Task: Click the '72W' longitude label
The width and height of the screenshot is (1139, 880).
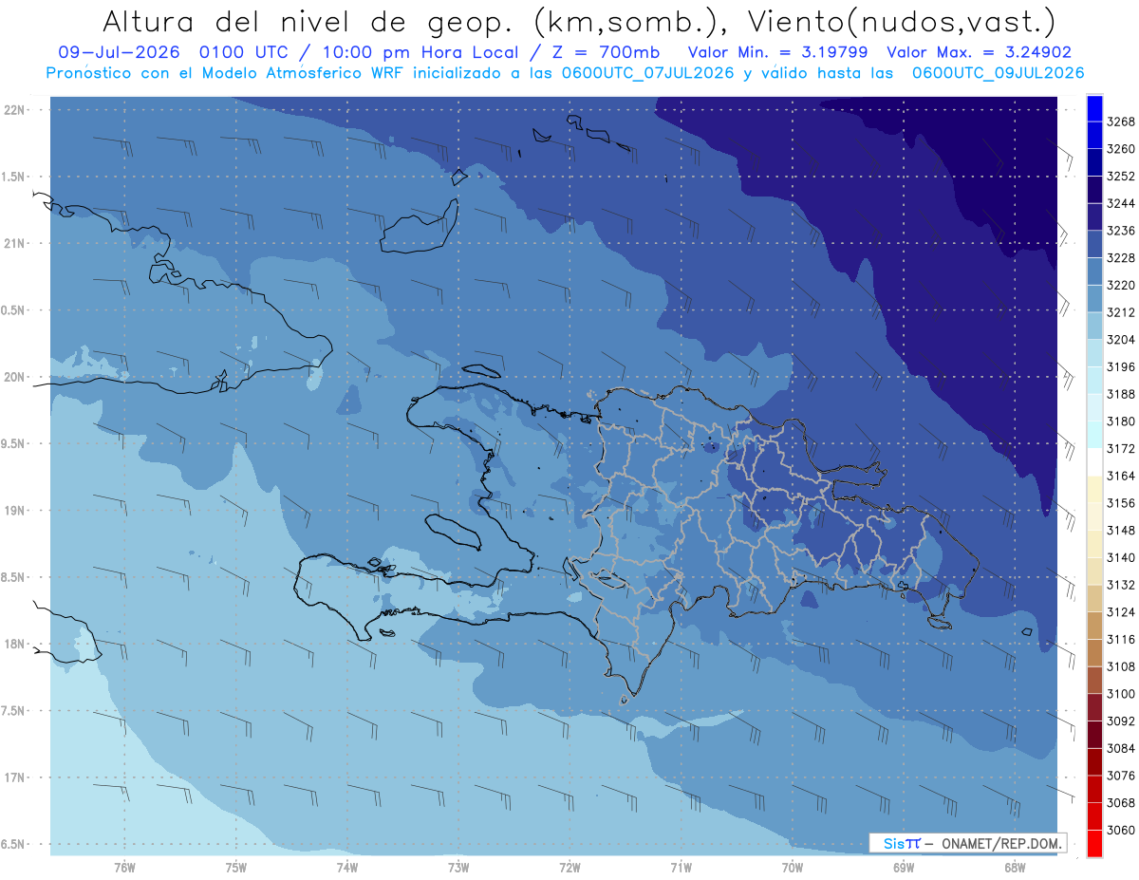Action: coord(569,868)
